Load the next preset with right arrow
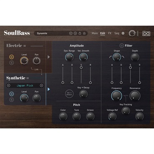The height and width of the screenshot is (154, 154). point(75,33)
